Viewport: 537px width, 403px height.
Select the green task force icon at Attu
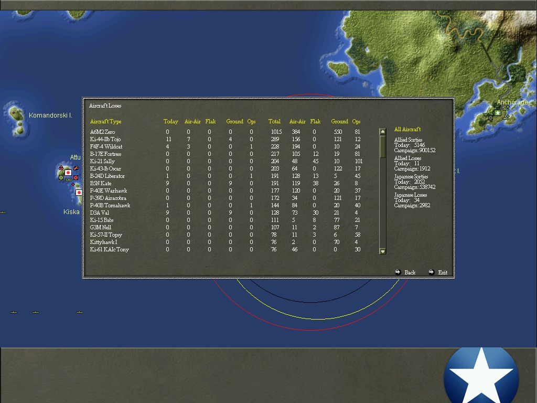point(69,179)
